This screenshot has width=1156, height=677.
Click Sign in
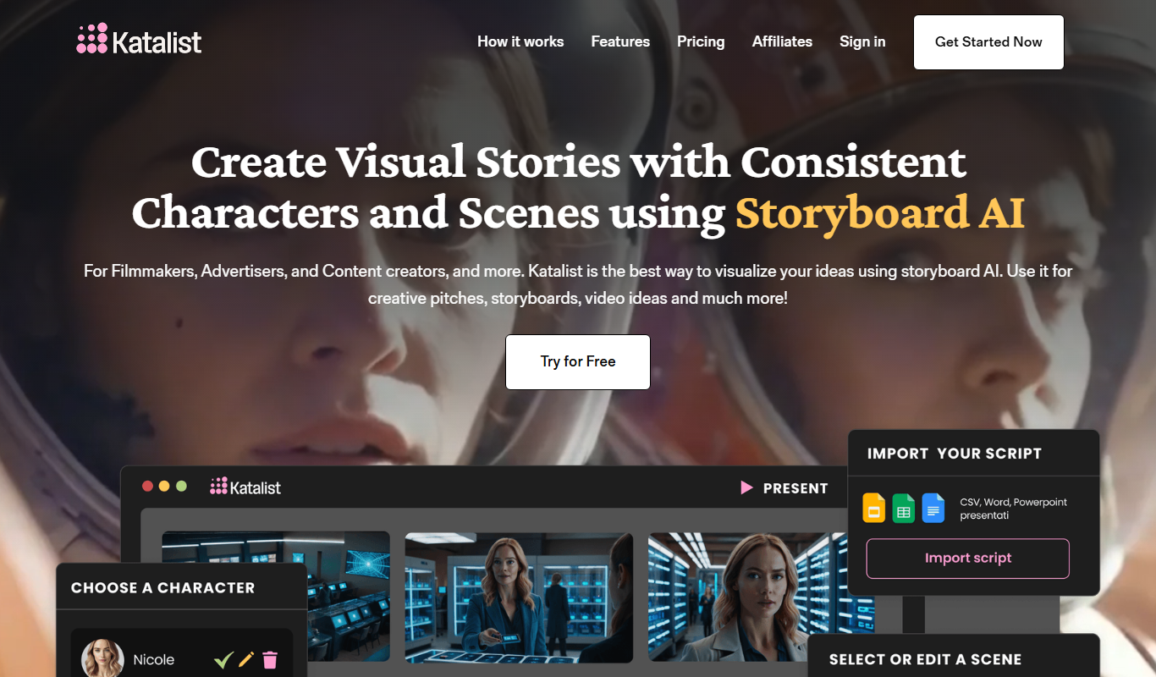[862, 41]
